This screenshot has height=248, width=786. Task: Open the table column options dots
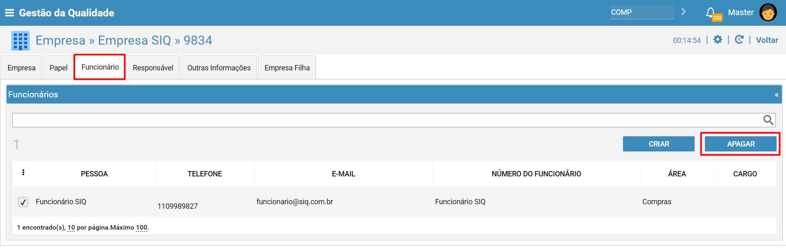point(23,173)
